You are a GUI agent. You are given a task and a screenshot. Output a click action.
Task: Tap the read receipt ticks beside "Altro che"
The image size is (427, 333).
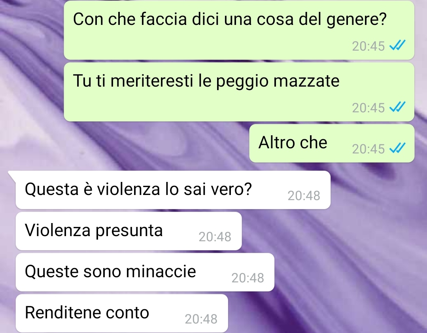[397, 148]
